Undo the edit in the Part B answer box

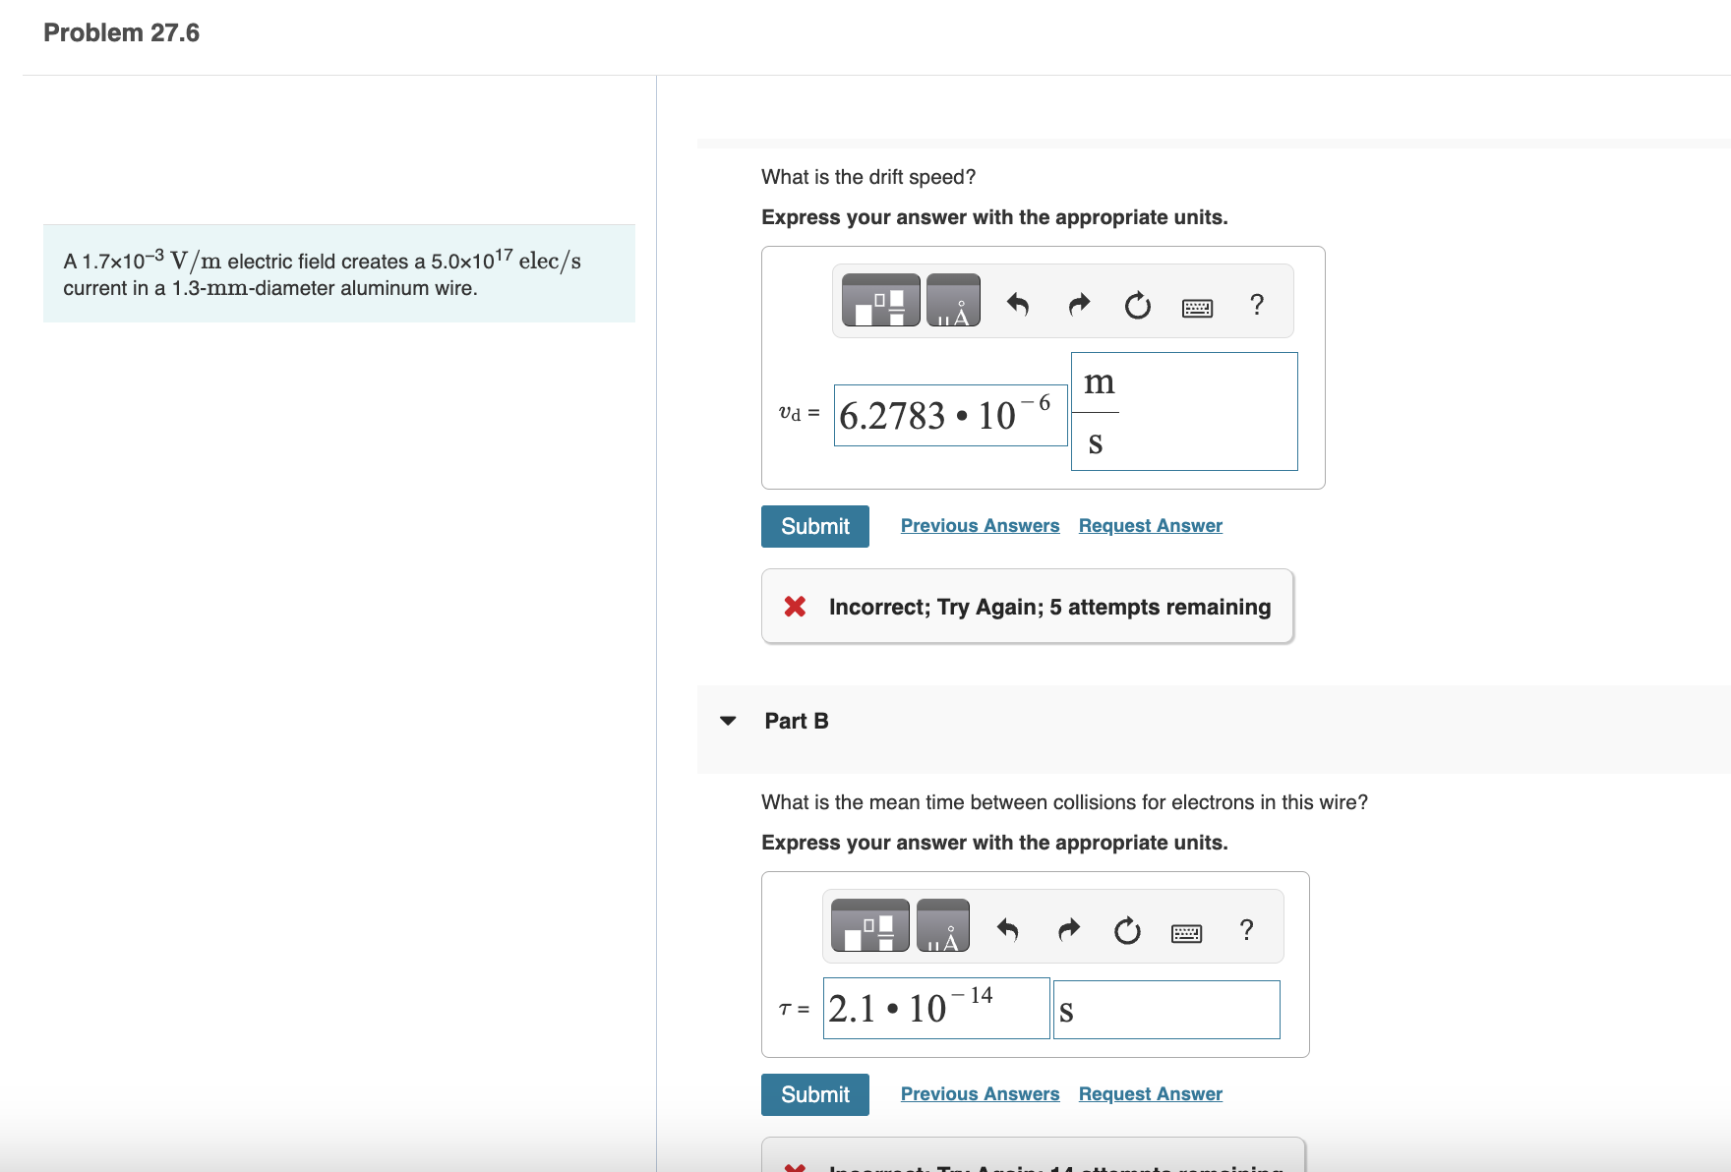[1008, 929]
